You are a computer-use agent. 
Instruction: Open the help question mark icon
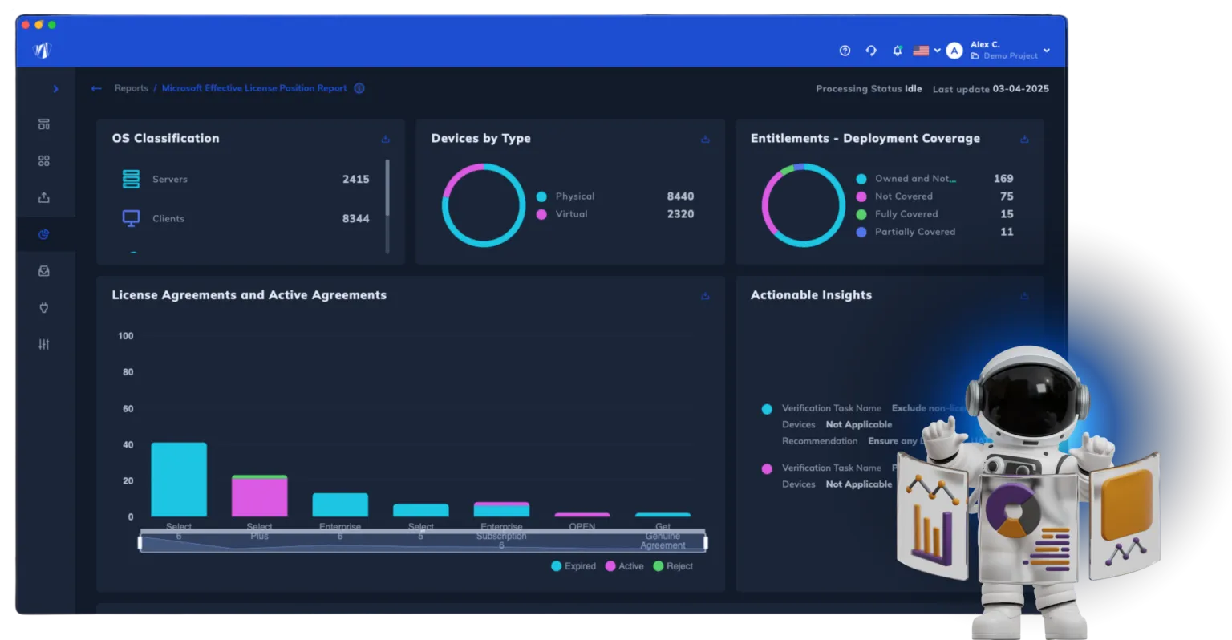[x=845, y=51]
